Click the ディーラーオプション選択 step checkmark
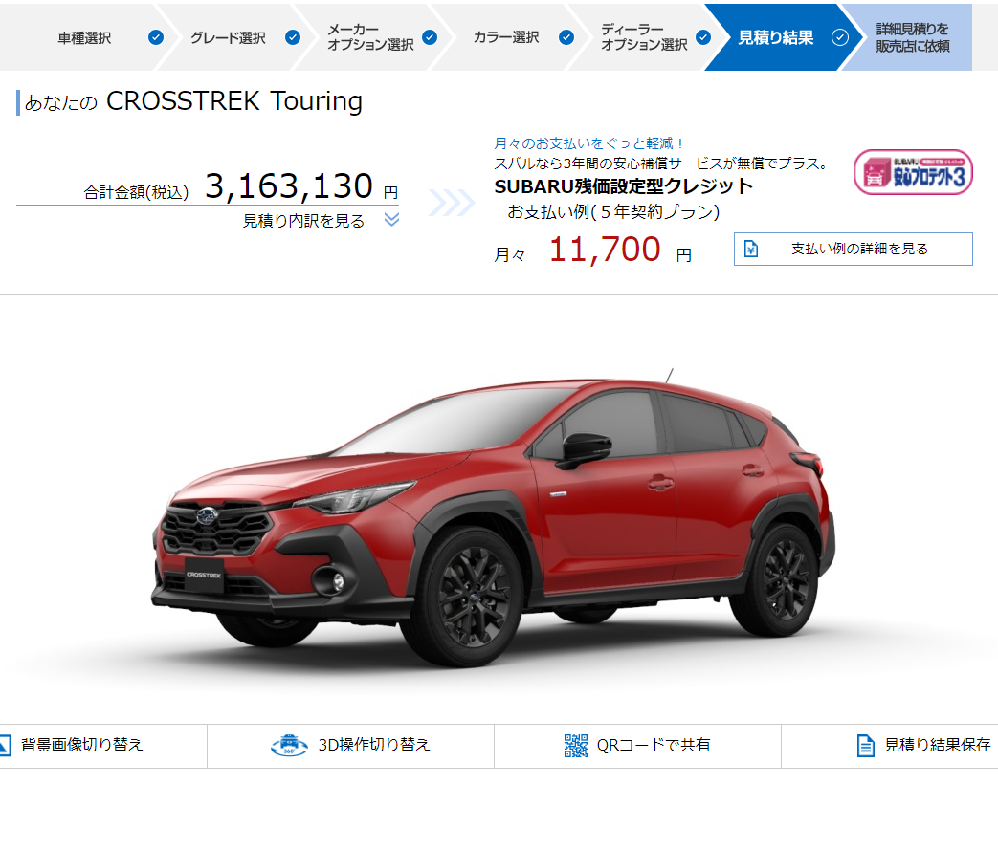This screenshot has width=998, height=849. click(x=702, y=37)
